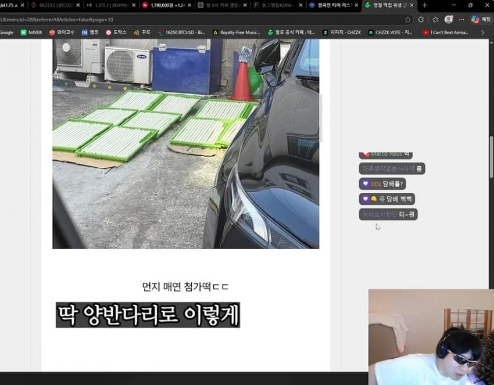Click the circular extension icon beside the star
This screenshot has height=385, width=494.
[x=421, y=20]
